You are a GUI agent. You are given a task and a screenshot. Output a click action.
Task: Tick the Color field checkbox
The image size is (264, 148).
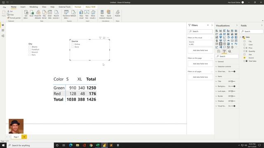(245, 45)
